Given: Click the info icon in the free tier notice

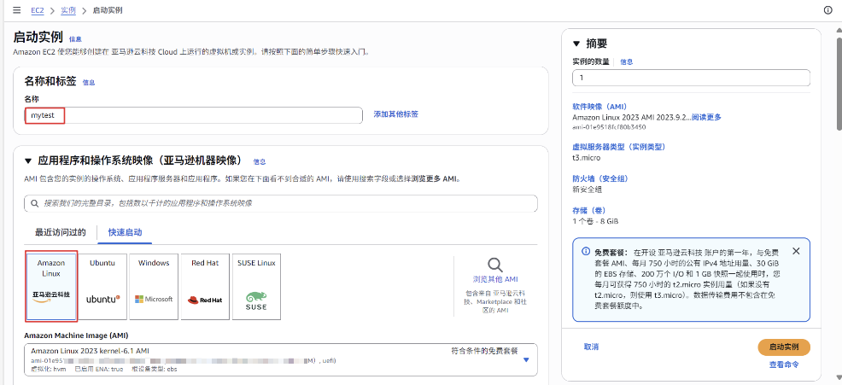Looking at the screenshot, I should [585, 251].
